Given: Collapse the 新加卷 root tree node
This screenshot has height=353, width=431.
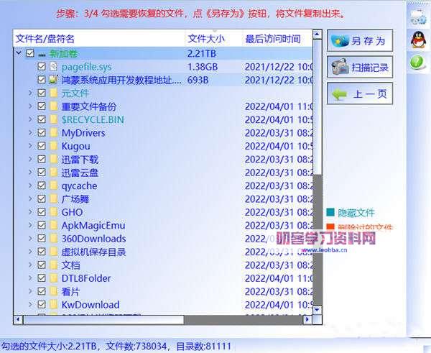Looking at the screenshot, I should 17,54.
